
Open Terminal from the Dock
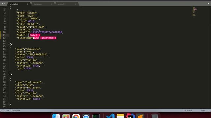click(x=96, y=116)
